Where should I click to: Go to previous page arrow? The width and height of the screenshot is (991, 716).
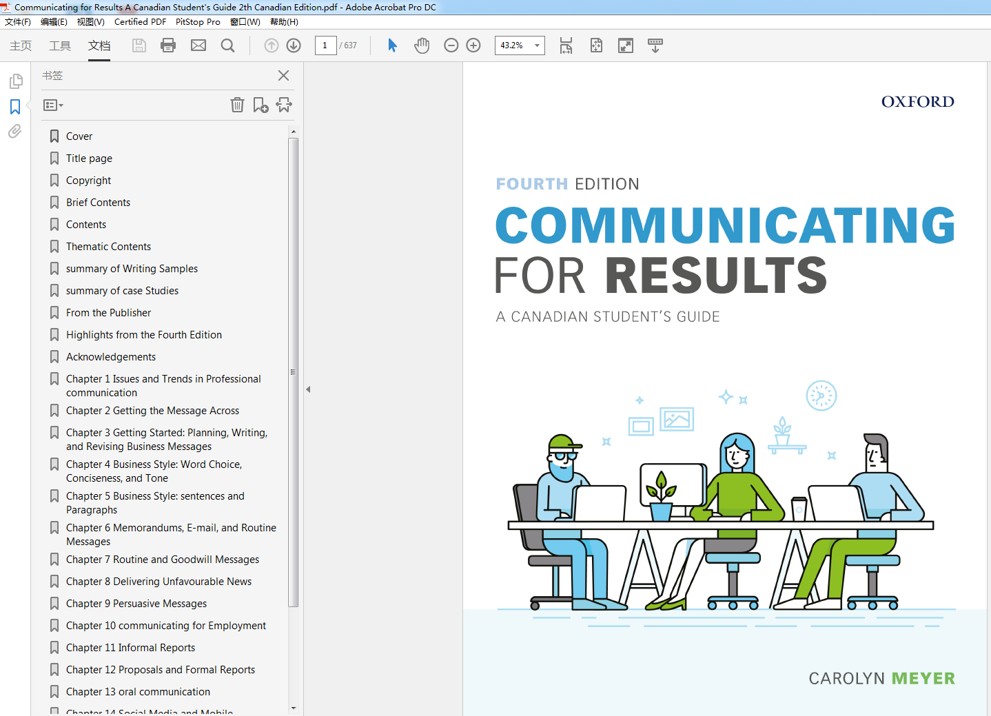pos(272,45)
